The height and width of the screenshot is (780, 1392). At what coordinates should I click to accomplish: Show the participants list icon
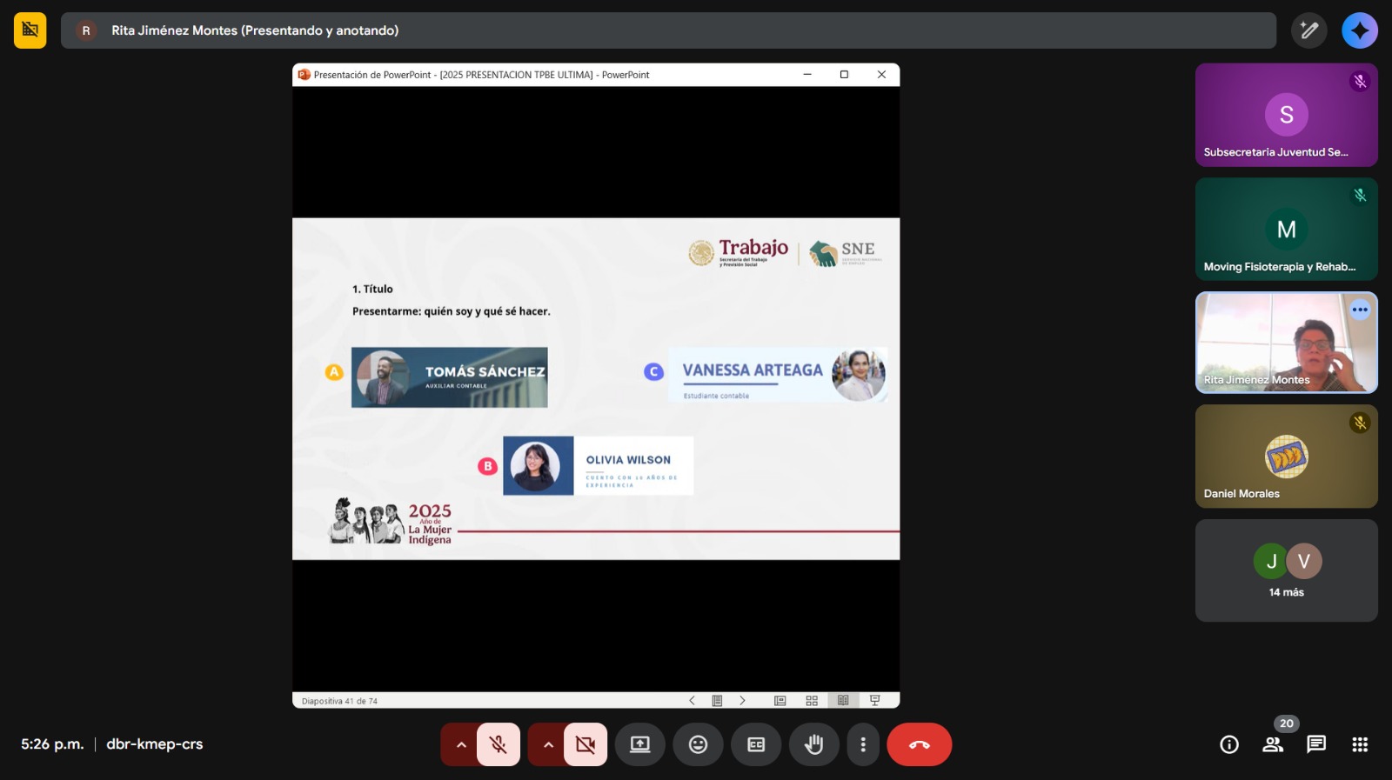[1273, 744]
